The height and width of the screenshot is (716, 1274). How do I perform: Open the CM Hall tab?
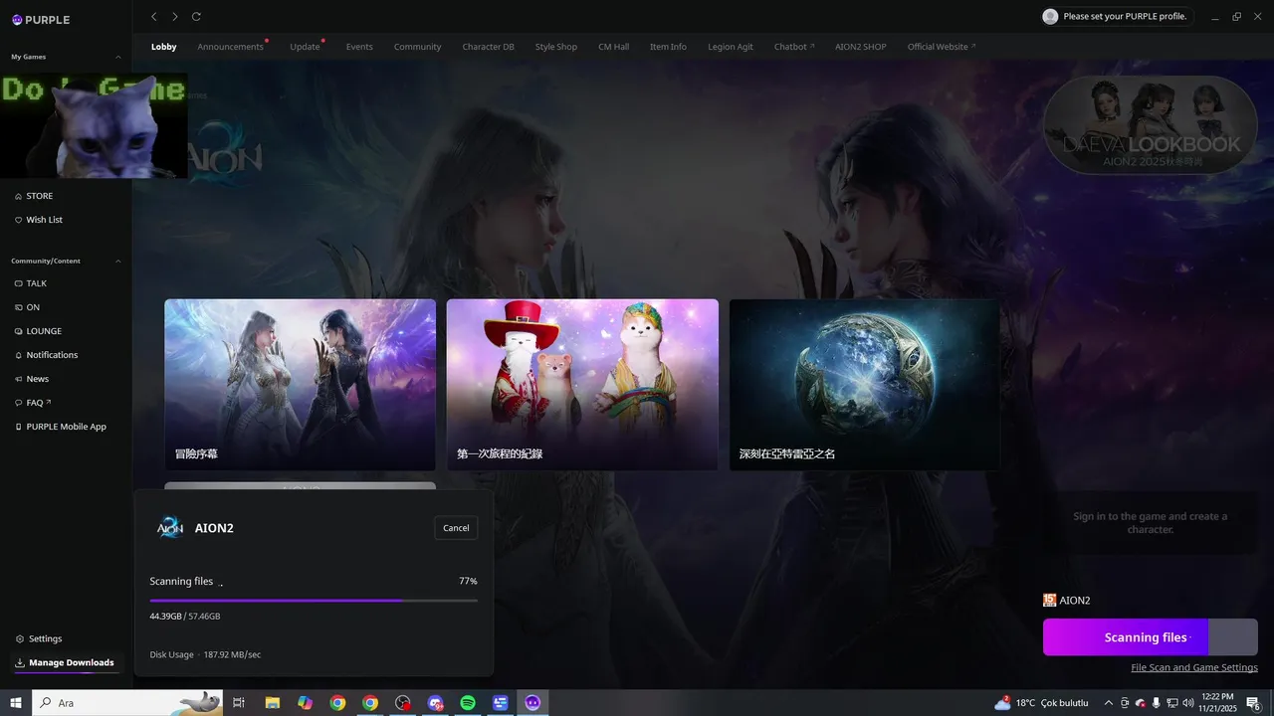613,47
